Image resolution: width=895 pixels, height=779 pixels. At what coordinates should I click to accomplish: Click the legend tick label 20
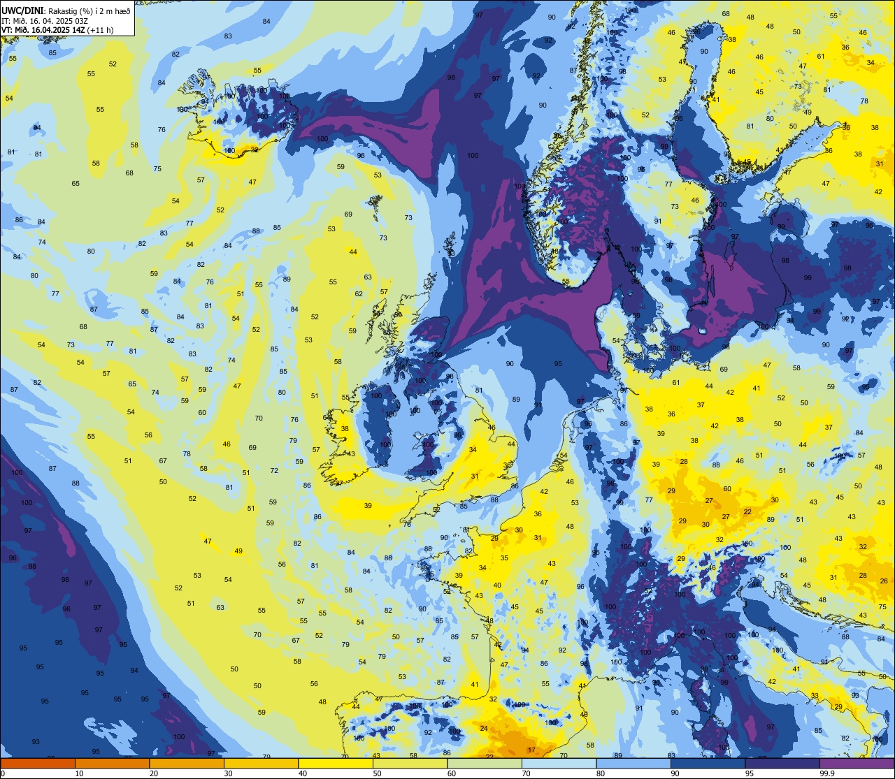point(154,773)
